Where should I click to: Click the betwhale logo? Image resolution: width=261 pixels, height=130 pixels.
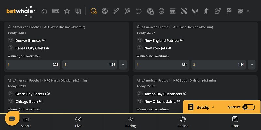[21, 11]
